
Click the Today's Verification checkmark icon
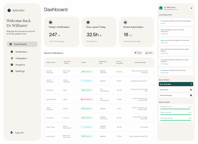pos(51,22)
